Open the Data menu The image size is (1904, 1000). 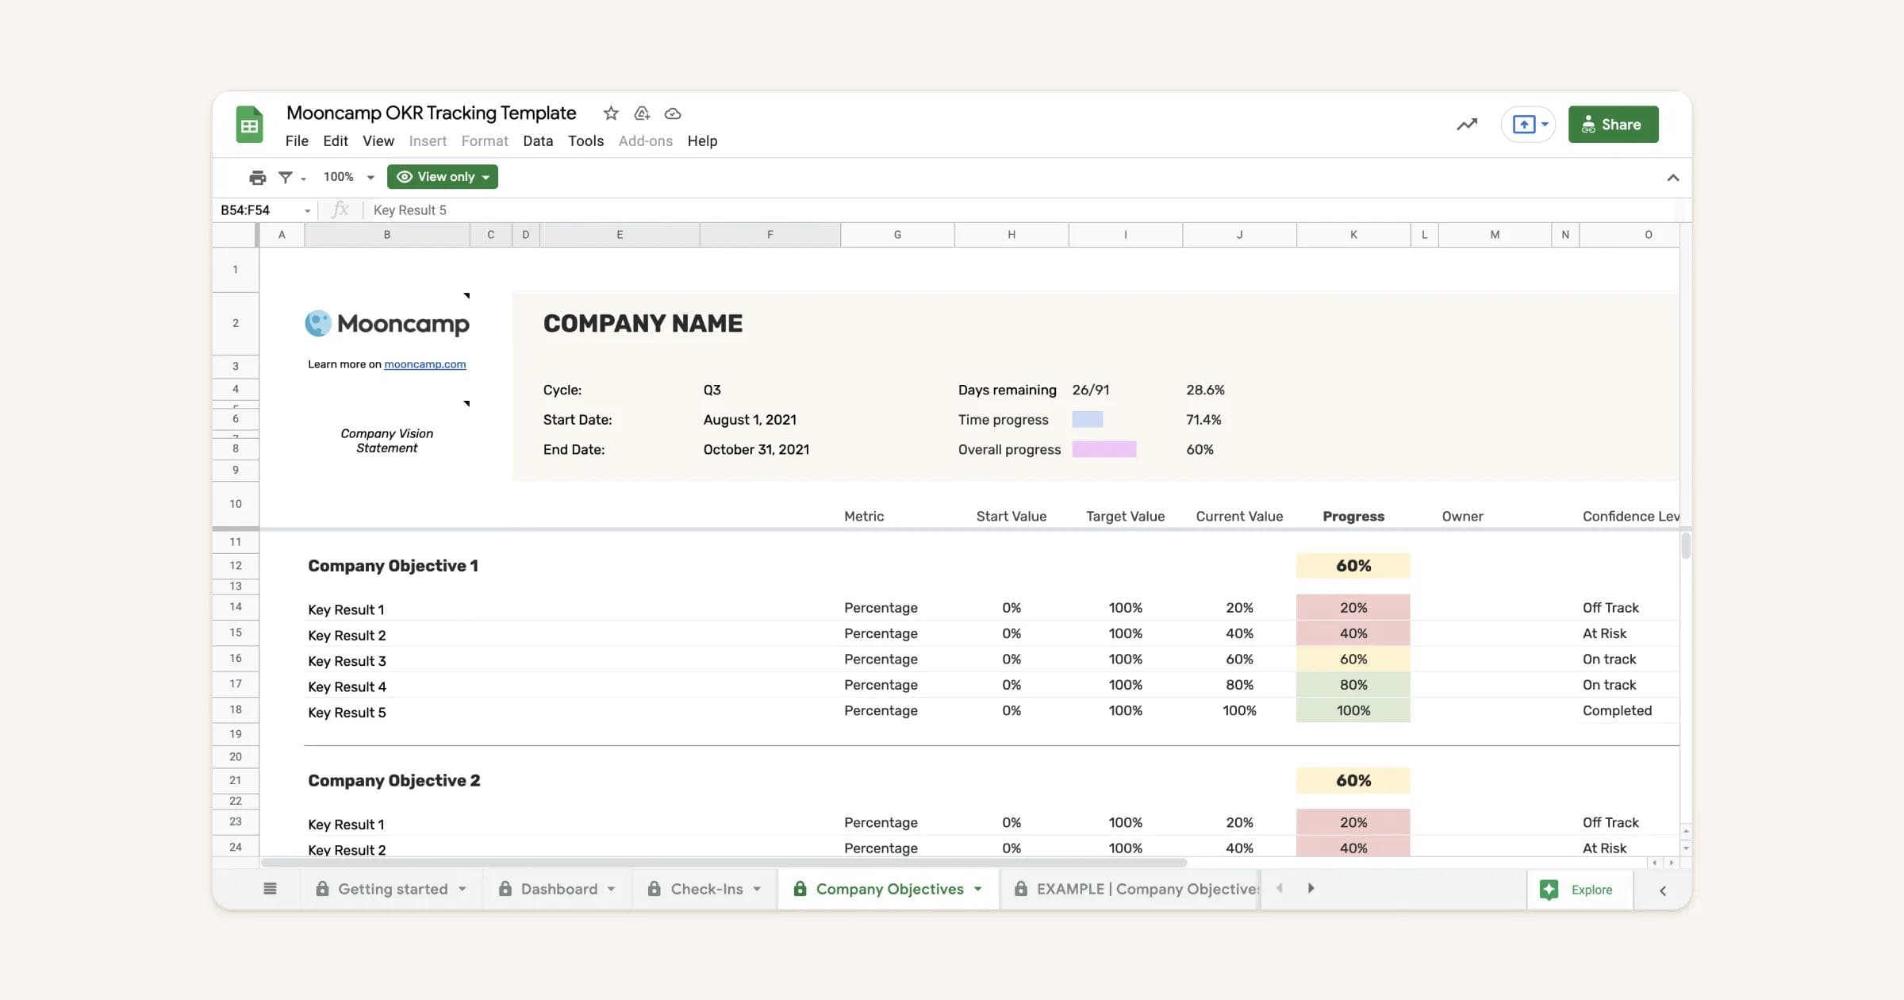(x=538, y=140)
